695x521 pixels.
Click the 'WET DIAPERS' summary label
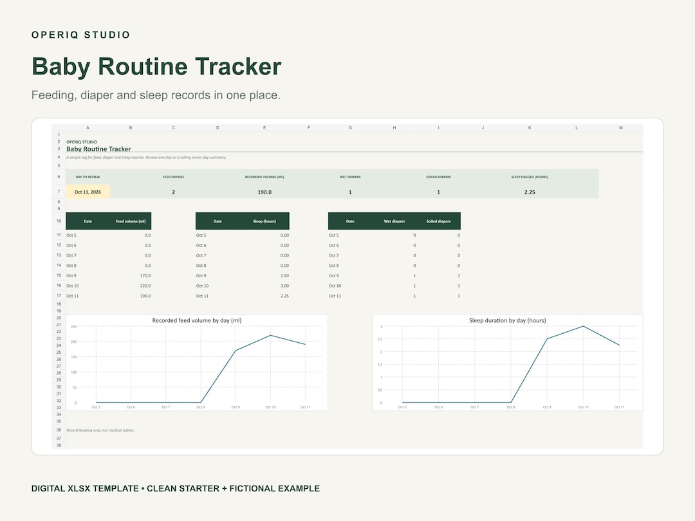tap(350, 177)
